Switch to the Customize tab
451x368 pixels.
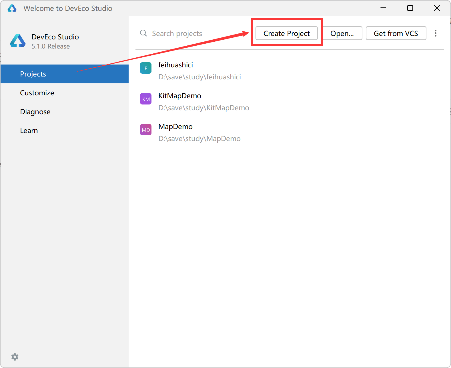coord(65,93)
